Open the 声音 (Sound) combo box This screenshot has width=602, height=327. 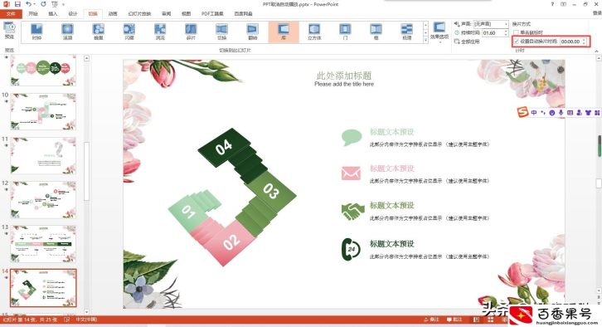tap(491, 24)
